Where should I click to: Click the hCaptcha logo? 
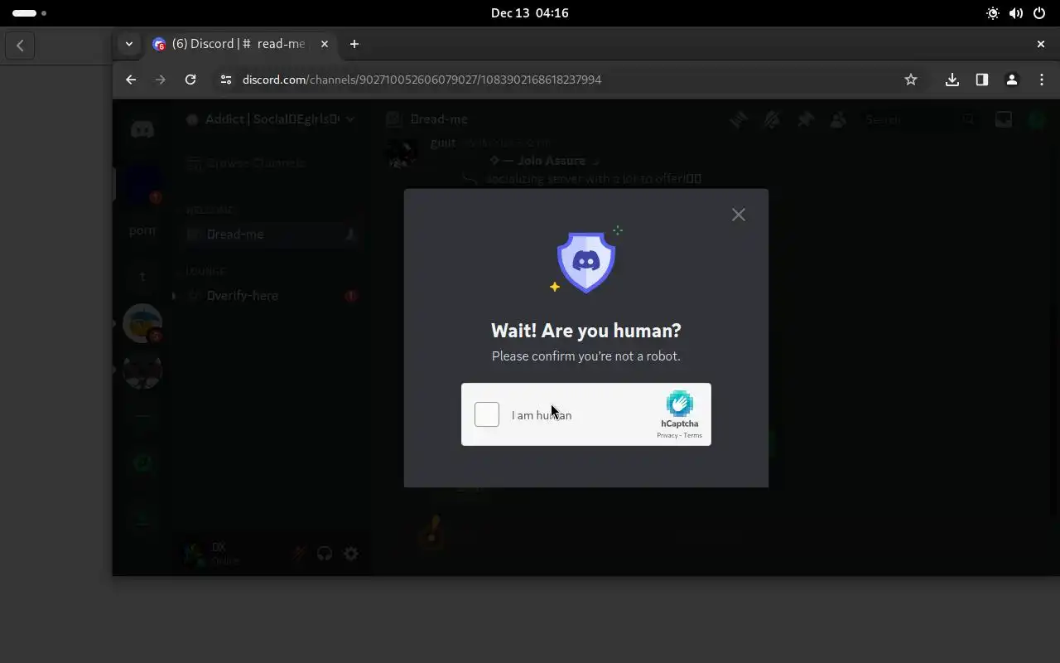coord(679,404)
